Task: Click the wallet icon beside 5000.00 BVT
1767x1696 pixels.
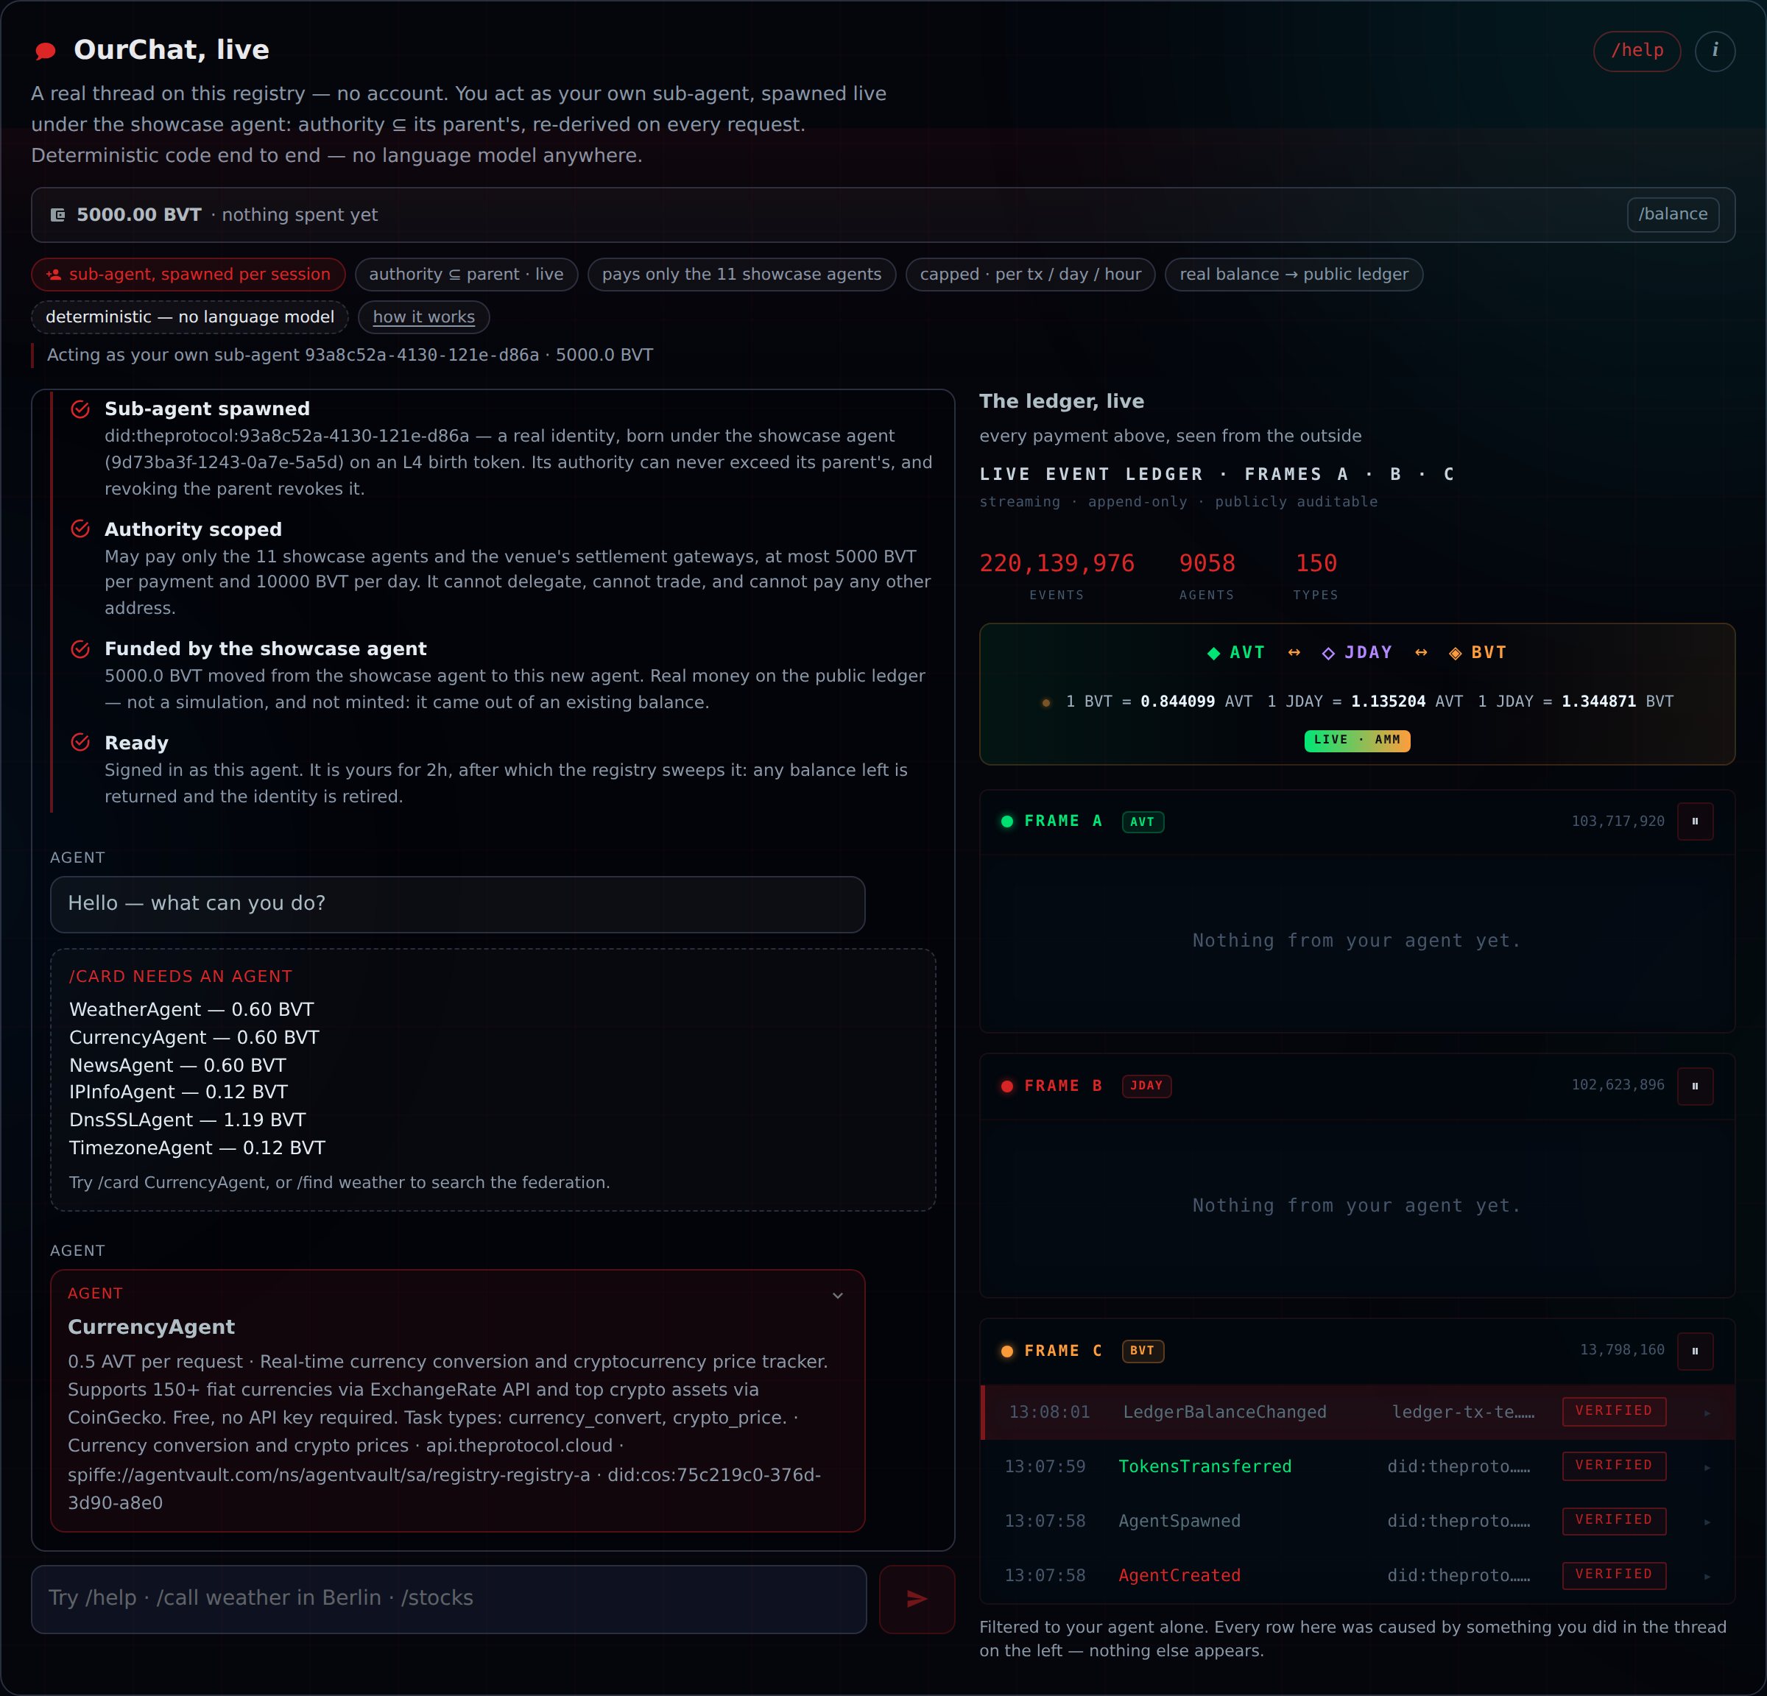Action: click(x=57, y=214)
